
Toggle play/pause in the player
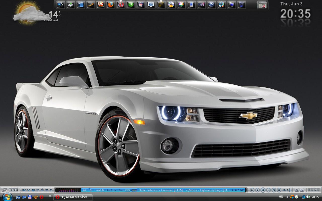point(263,190)
